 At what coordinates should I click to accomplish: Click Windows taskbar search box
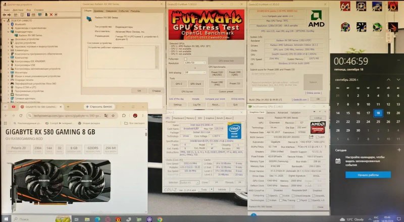tap(41, 219)
